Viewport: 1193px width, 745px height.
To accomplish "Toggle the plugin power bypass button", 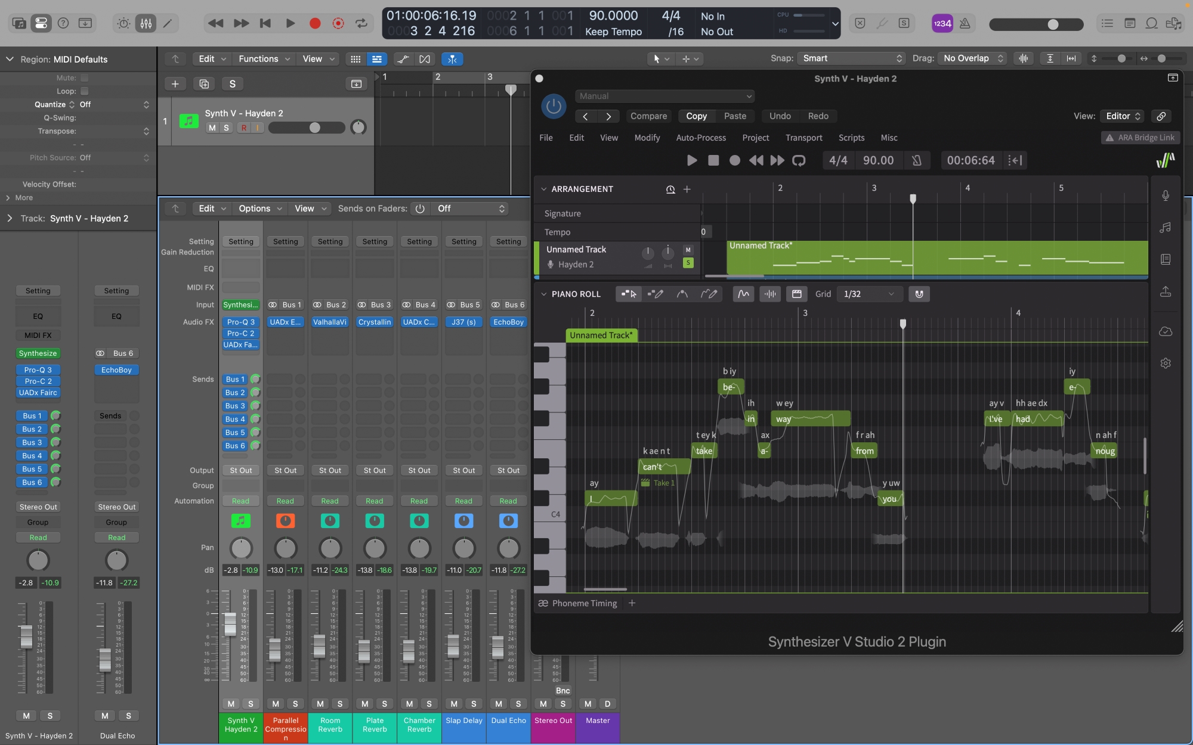I will click(x=553, y=106).
